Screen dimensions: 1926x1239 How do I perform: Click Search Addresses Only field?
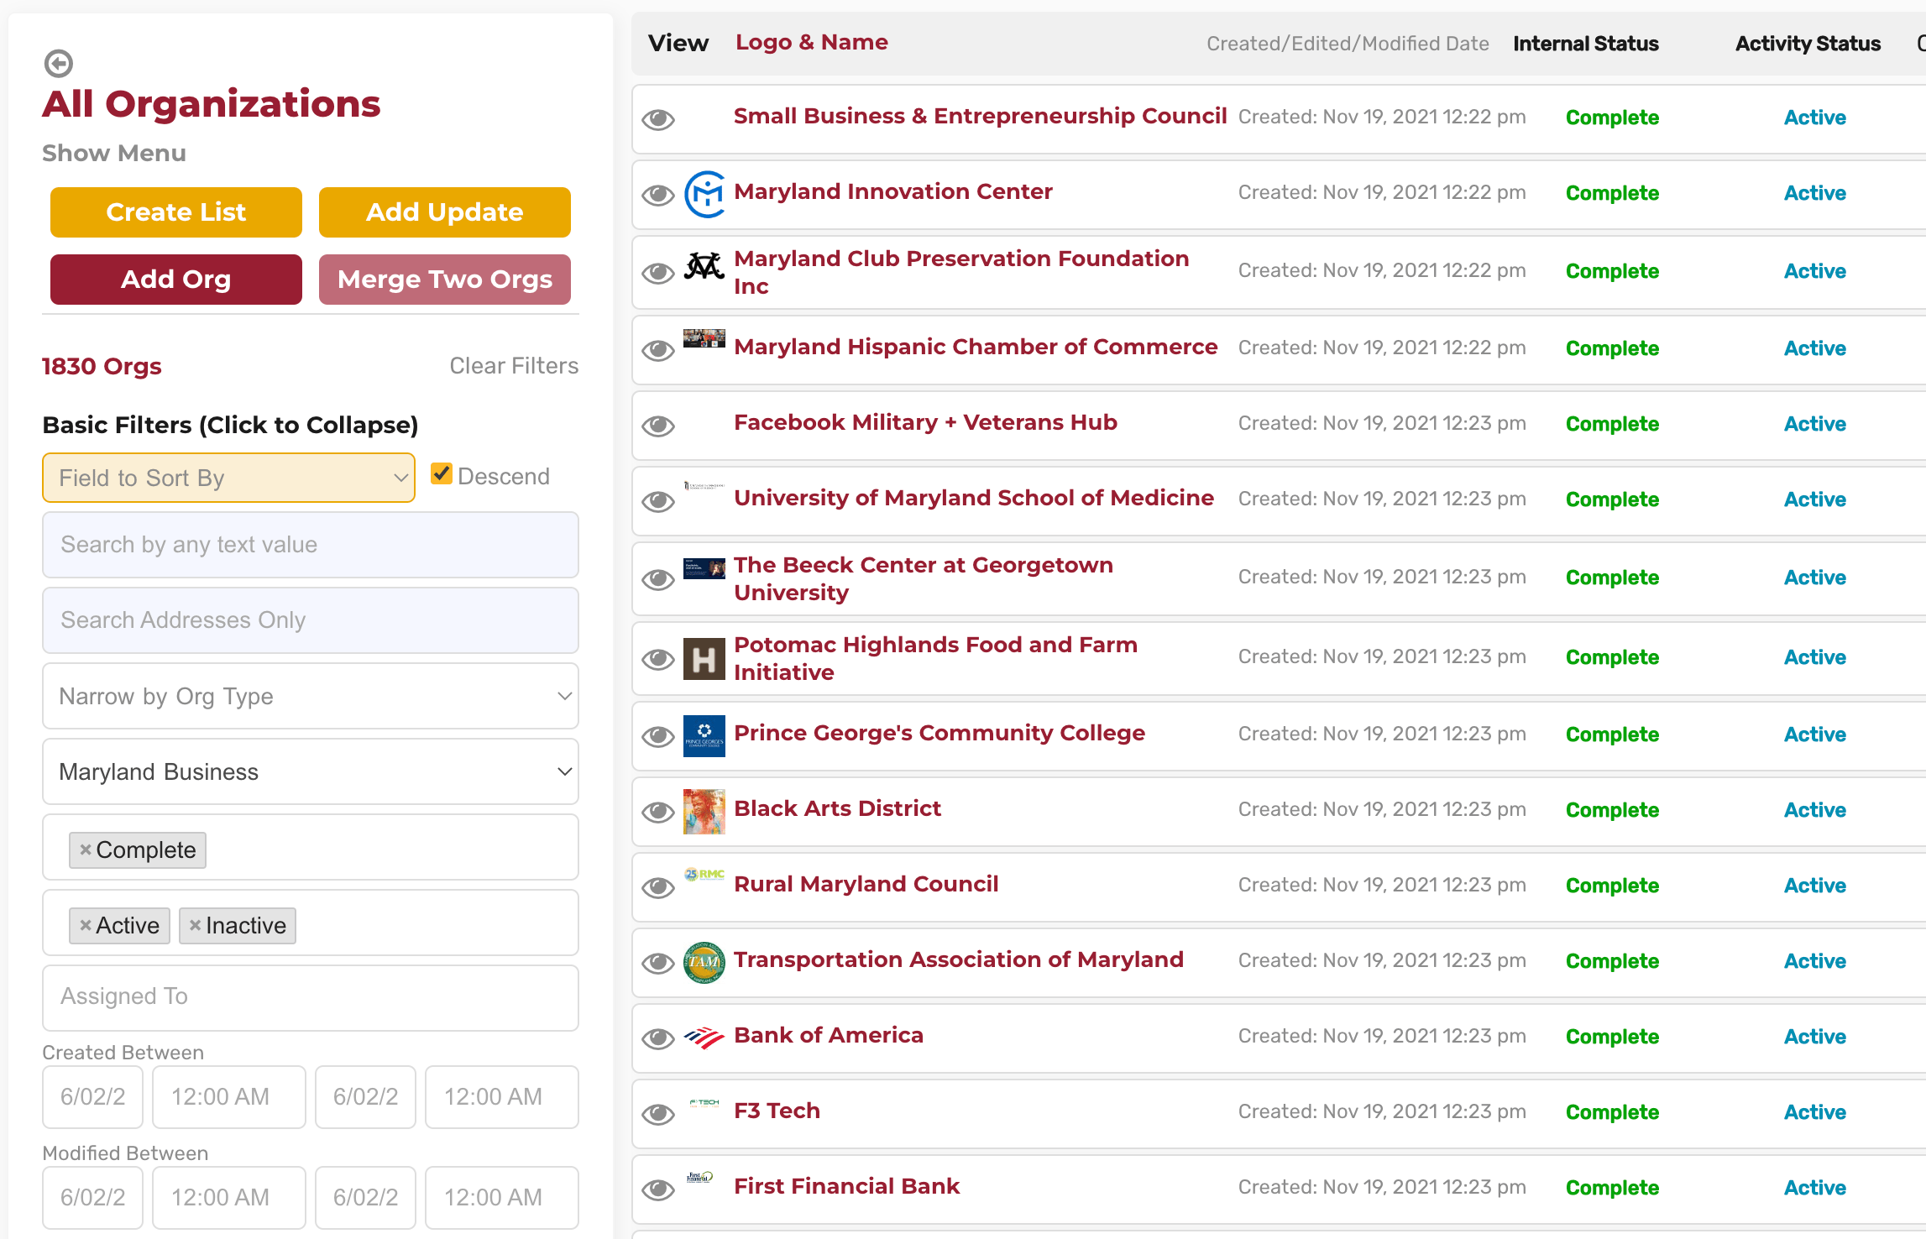click(x=311, y=620)
